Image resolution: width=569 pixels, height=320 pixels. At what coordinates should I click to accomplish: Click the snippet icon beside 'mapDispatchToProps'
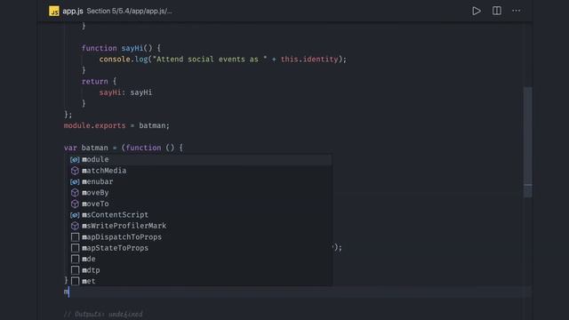(x=75, y=237)
